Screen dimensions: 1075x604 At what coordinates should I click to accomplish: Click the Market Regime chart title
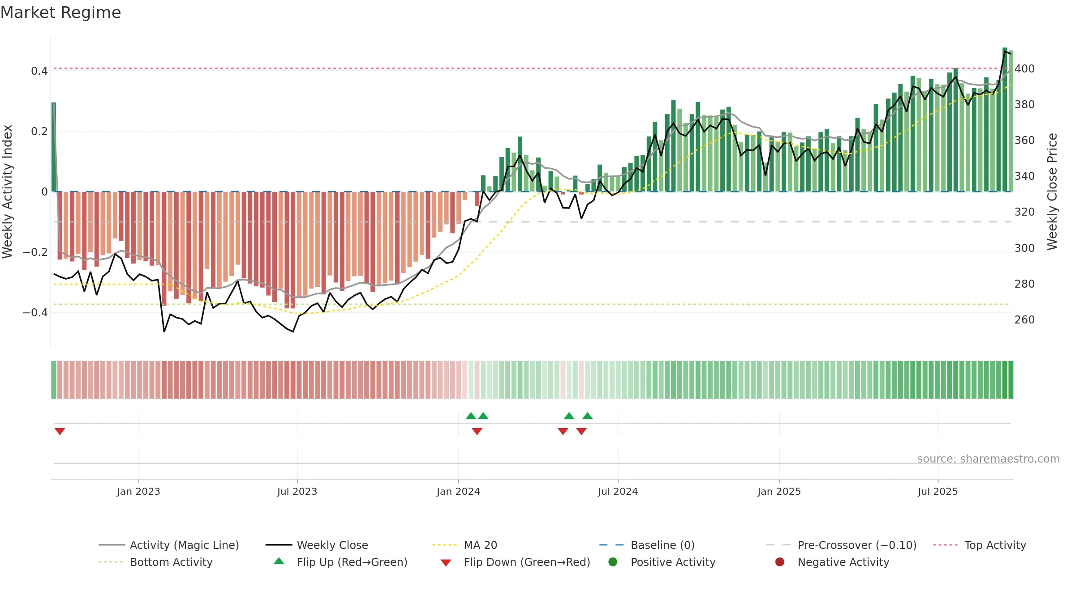click(60, 13)
